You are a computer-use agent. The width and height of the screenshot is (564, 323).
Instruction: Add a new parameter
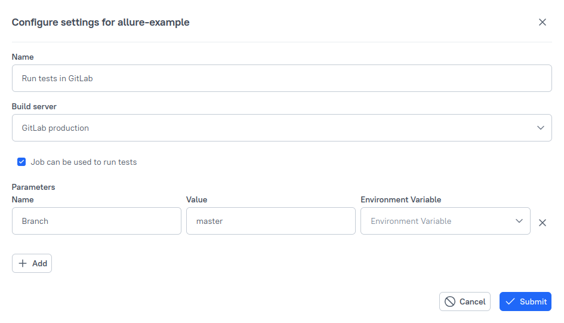point(32,263)
